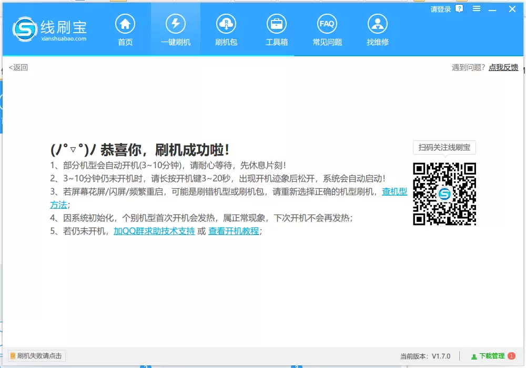The image size is (526, 368).
Task: Click the 扫码关注线刷宝 button
Action: 444,148
